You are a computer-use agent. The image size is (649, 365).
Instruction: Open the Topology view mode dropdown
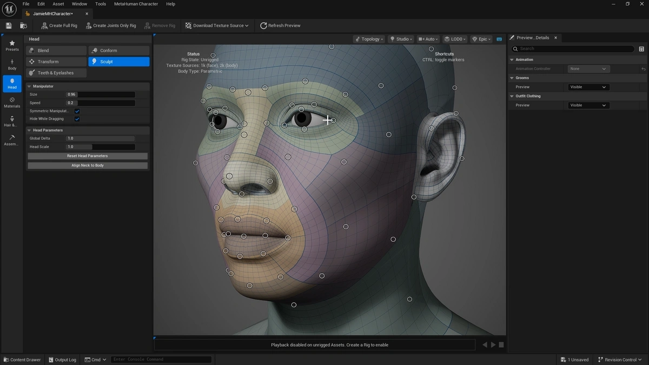click(x=369, y=39)
